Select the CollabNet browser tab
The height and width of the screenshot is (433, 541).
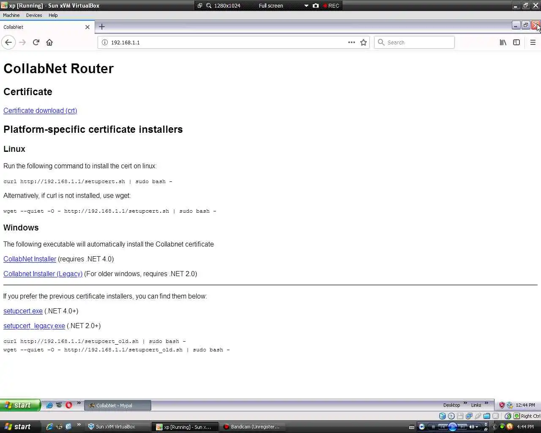pyautogui.click(x=46, y=27)
